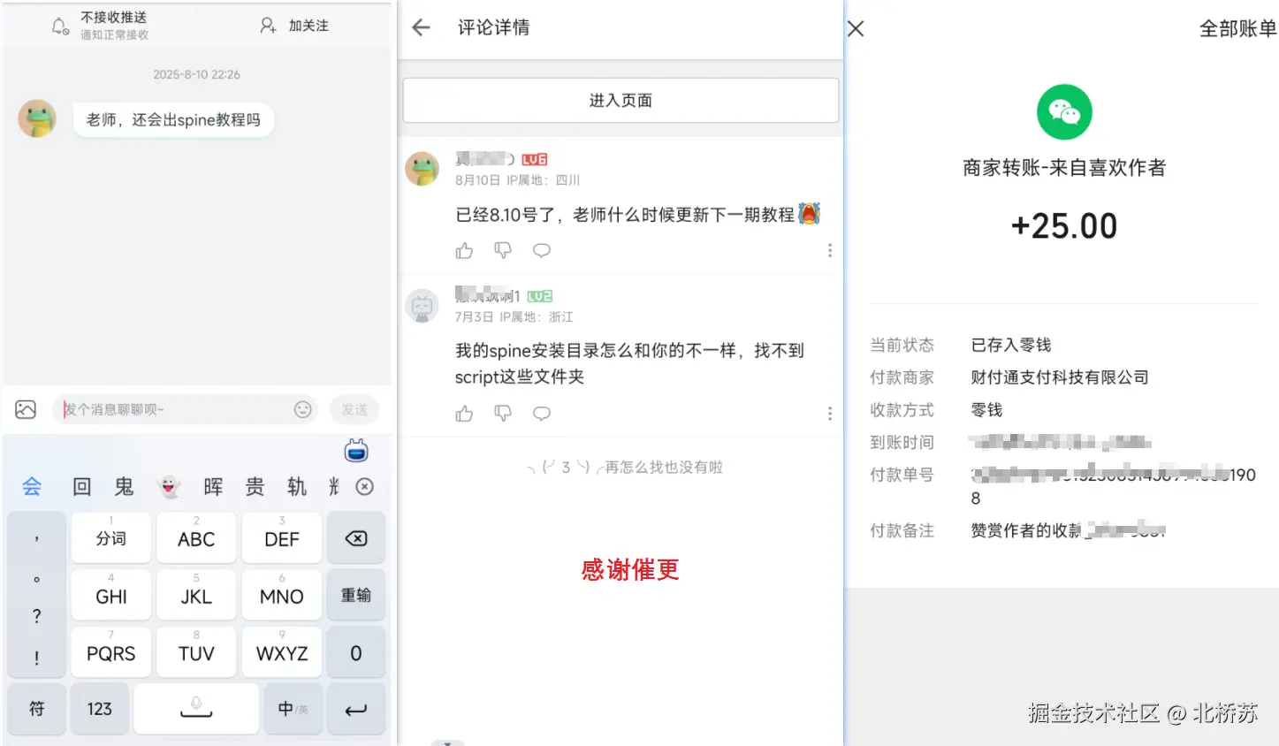Tap the enter return key
The width and height of the screenshot is (1279, 746).
click(356, 709)
